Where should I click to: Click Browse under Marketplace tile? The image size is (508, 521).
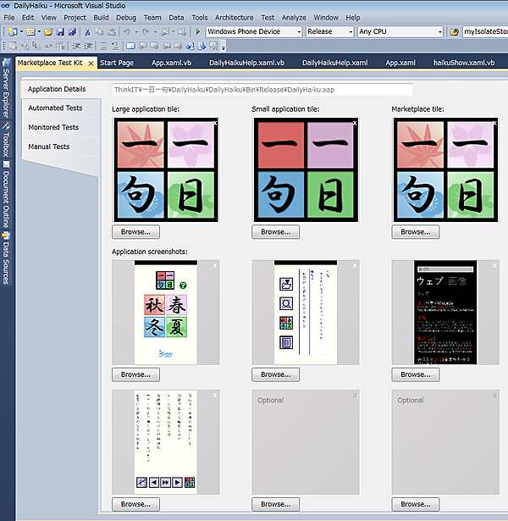tap(415, 231)
